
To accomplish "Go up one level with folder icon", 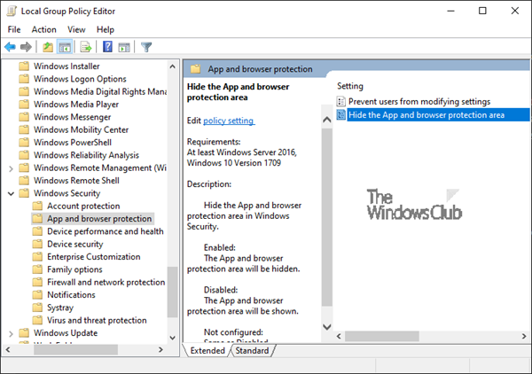I will 48,47.
